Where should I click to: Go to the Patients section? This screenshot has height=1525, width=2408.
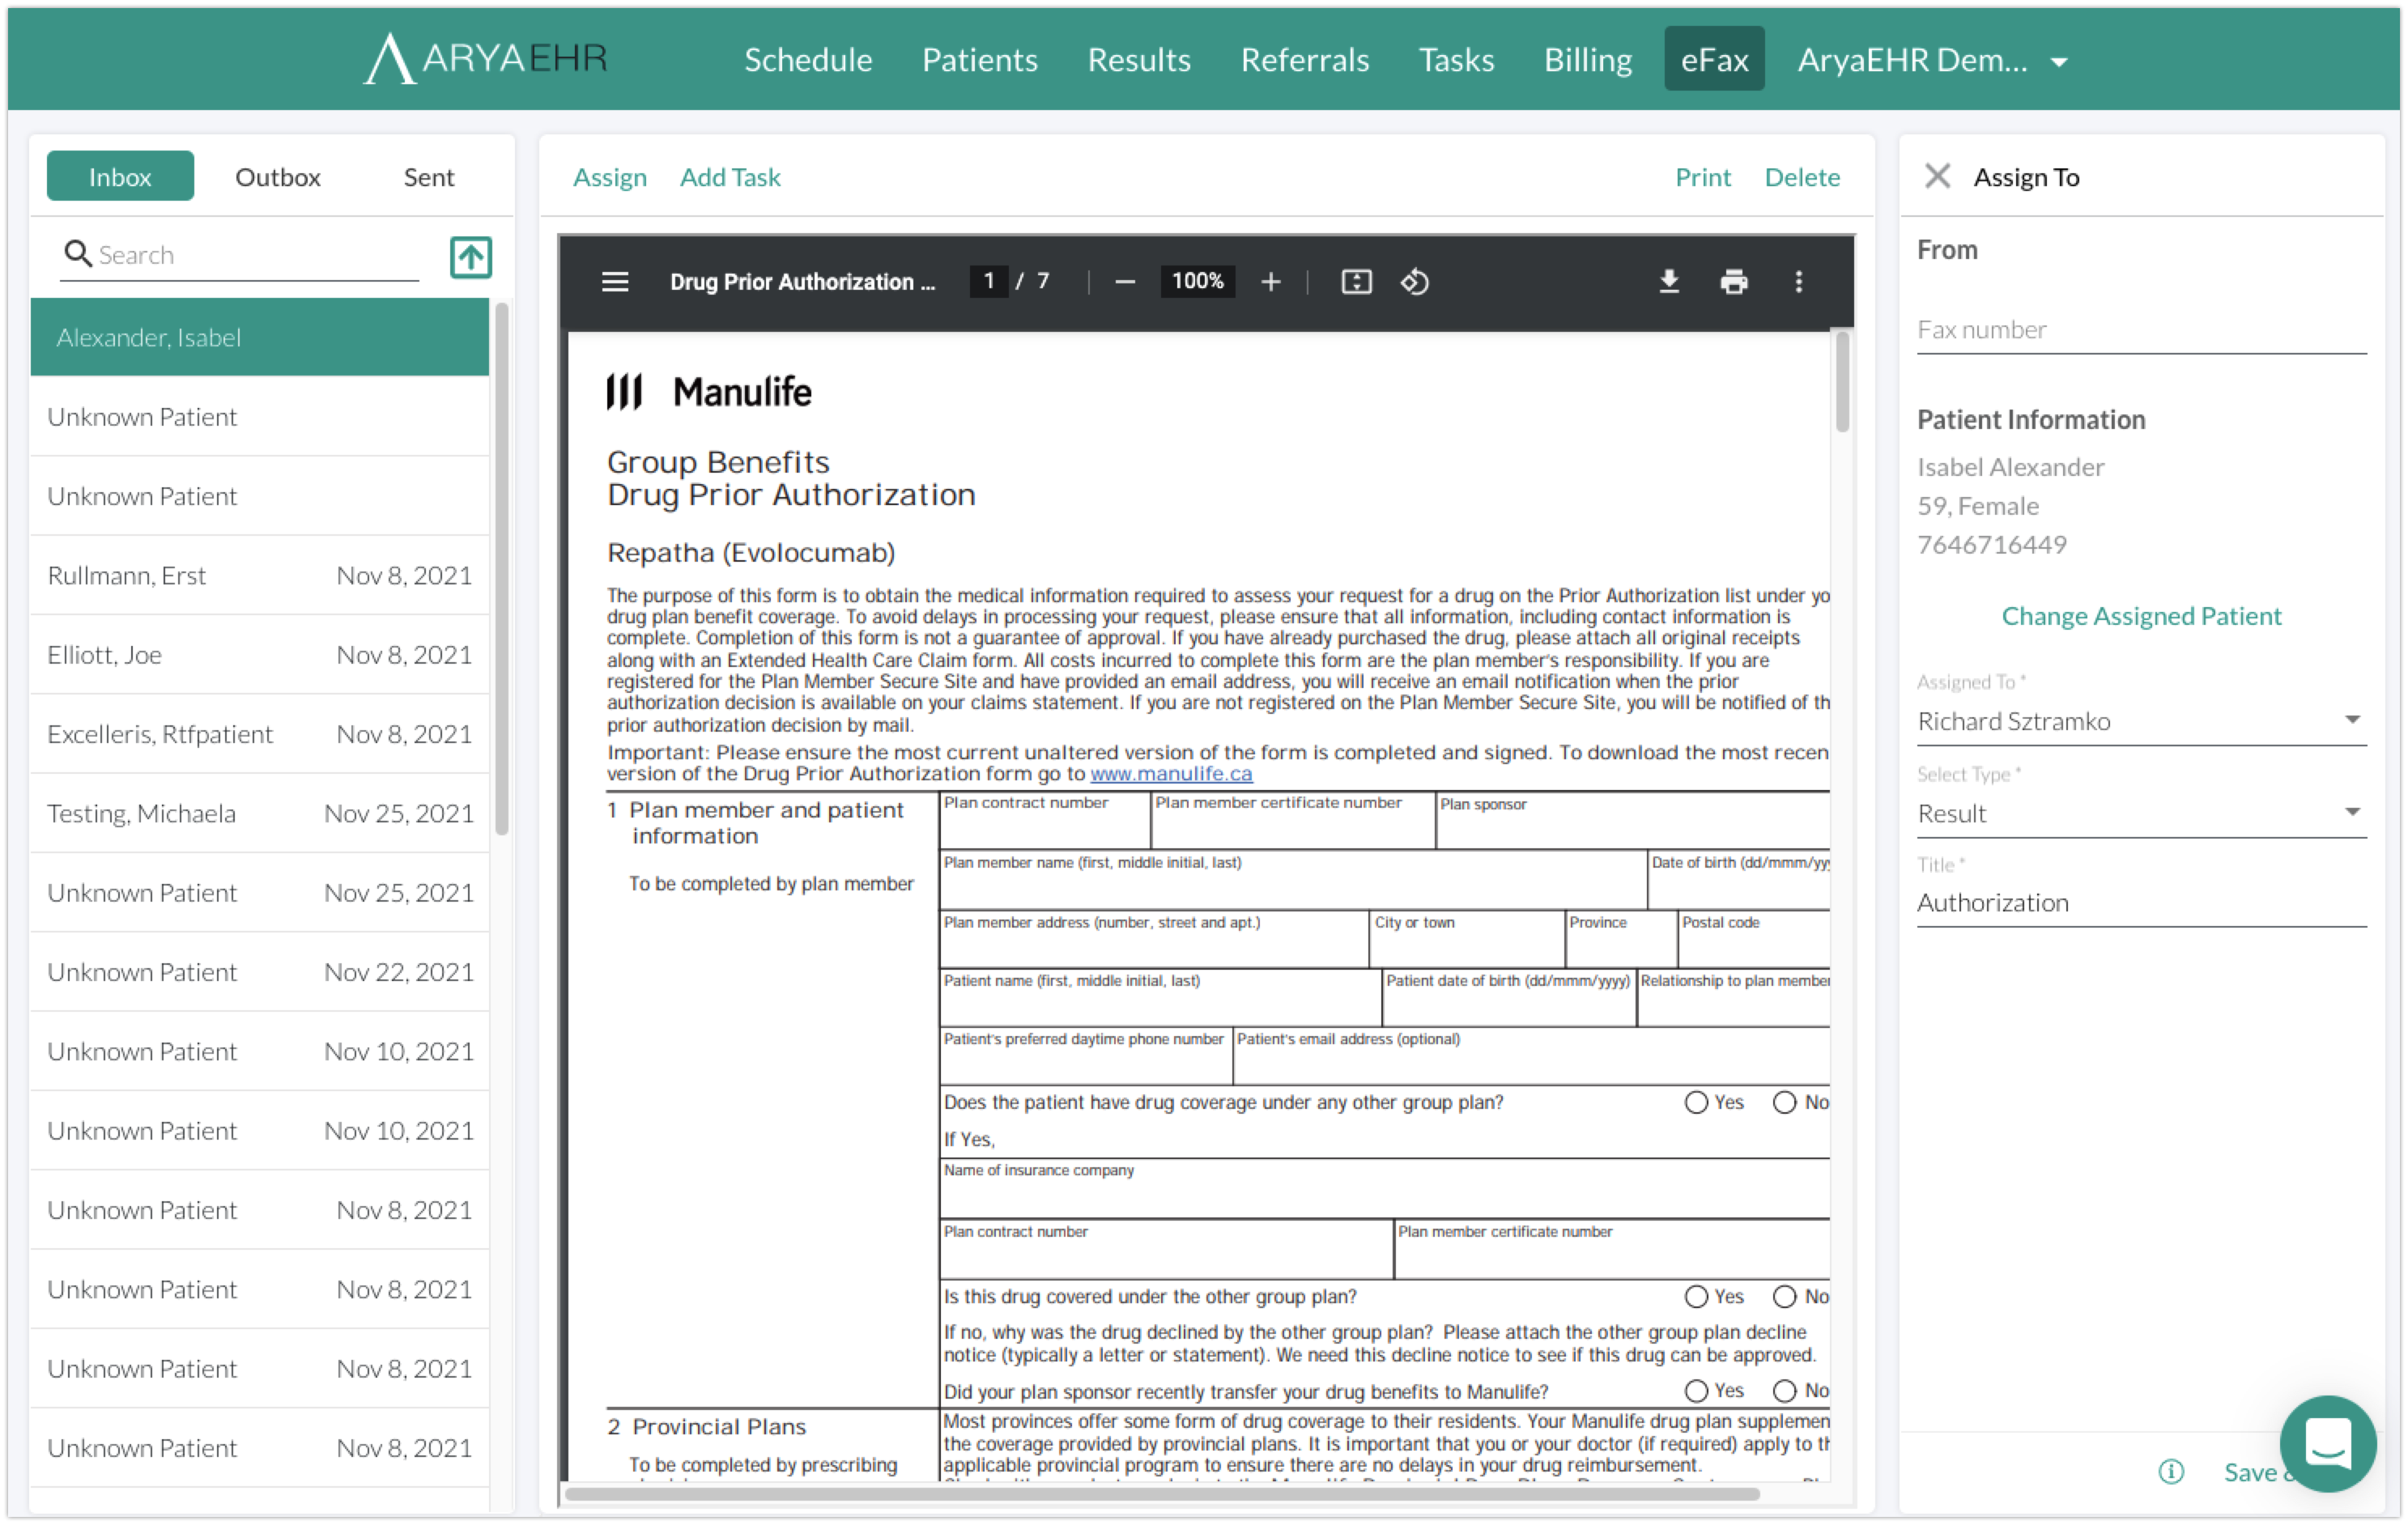tap(979, 60)
